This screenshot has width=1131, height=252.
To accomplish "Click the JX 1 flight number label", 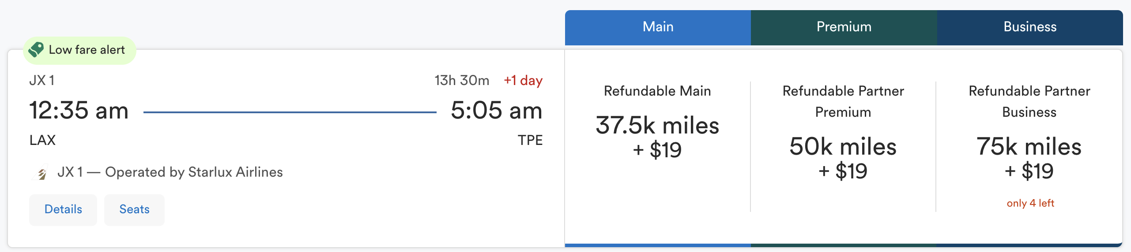I will pyautogui.click(x=42, y=81).
